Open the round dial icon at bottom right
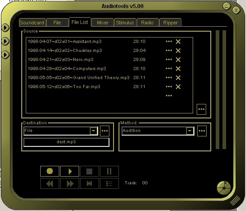This screenshot has width=246, height=211. click(224, 188)
